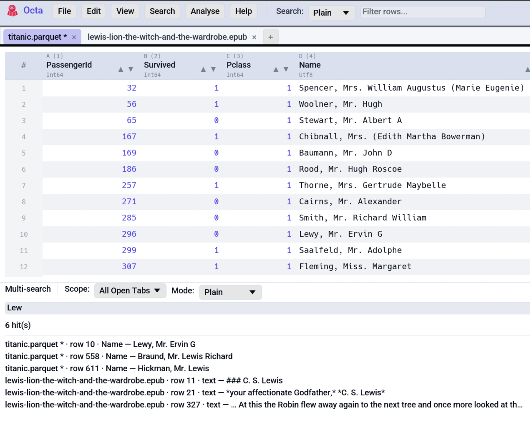Image resolution: width=530 pixels, height=421 pixels.
Task: Open hit row 10 Lewy, Mr. Ervin G
Action: 100,344
